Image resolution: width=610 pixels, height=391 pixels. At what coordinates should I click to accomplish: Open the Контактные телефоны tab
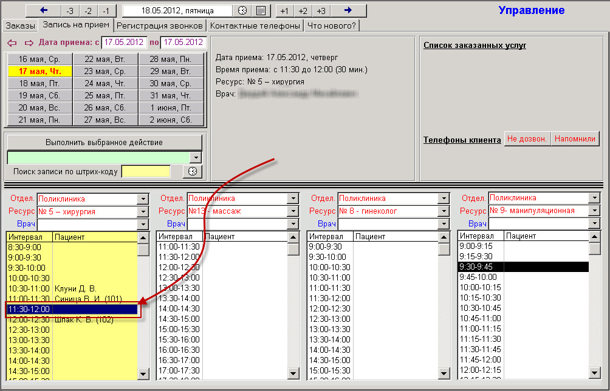tap(255, 26)
